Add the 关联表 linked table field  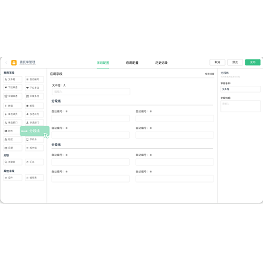click(13, 162)
